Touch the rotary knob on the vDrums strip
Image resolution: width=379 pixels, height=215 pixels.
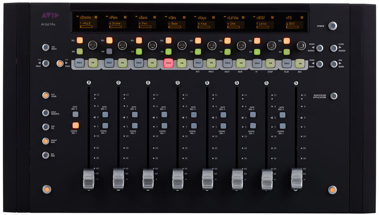(92, 45)
